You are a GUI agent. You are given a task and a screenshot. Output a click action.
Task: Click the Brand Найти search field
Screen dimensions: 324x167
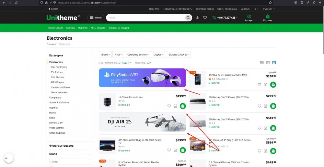tap(70, 162)
